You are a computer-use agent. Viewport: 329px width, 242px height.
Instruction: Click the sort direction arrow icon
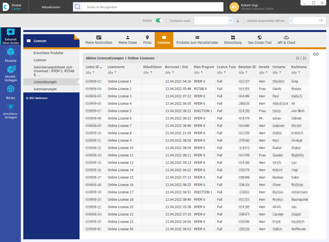[238, 21]
